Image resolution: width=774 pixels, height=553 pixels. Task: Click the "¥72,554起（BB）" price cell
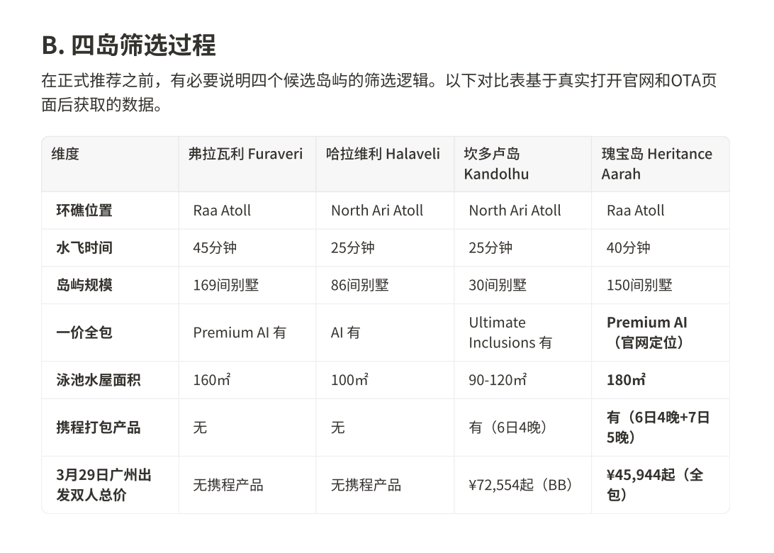pyautogui.click(x=520, y=485)
